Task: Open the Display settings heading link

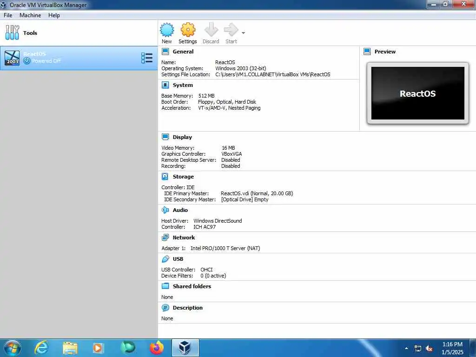Action: 182,137
